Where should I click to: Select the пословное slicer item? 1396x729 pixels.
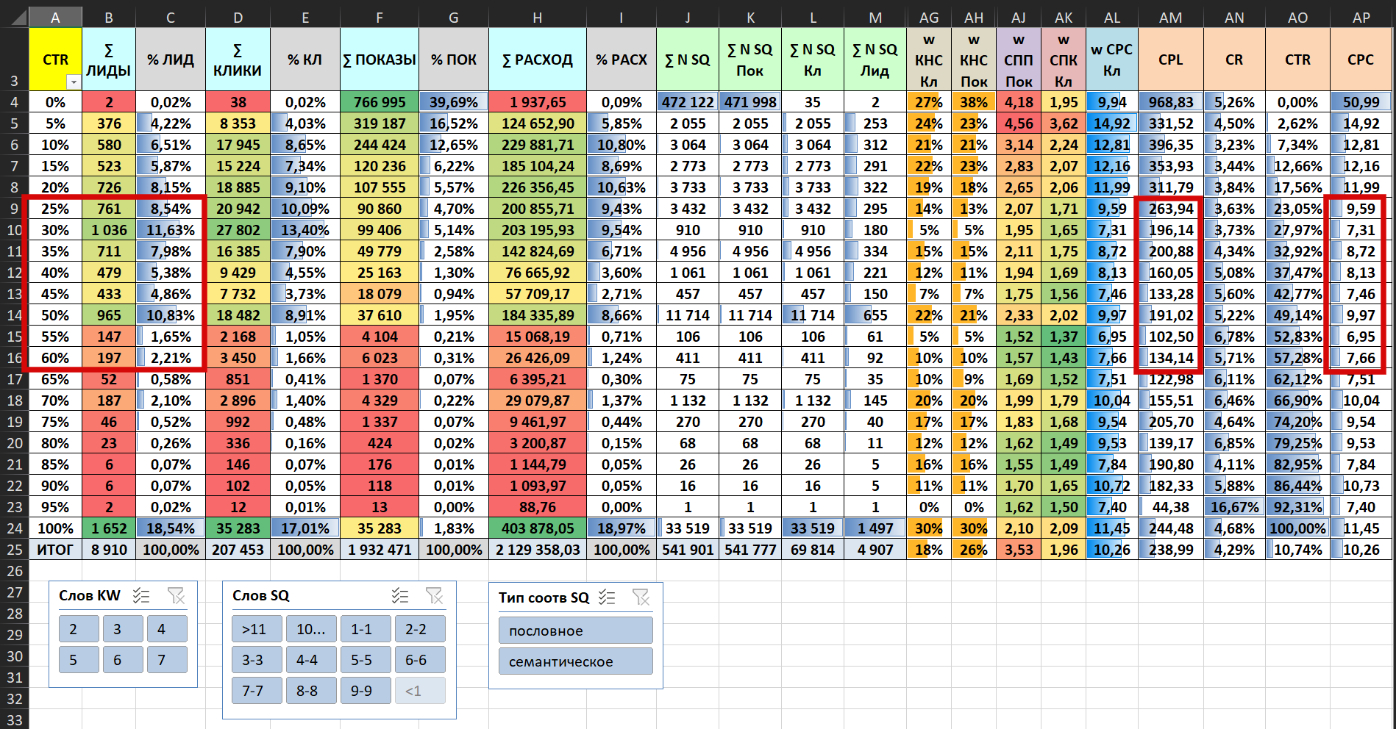(x=575, y=631)
